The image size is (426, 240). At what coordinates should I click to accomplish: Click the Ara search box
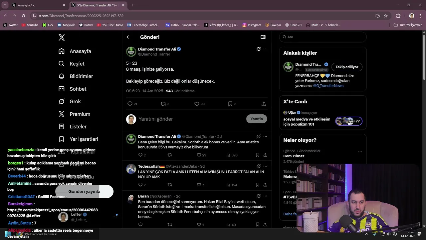click(323, 37)
